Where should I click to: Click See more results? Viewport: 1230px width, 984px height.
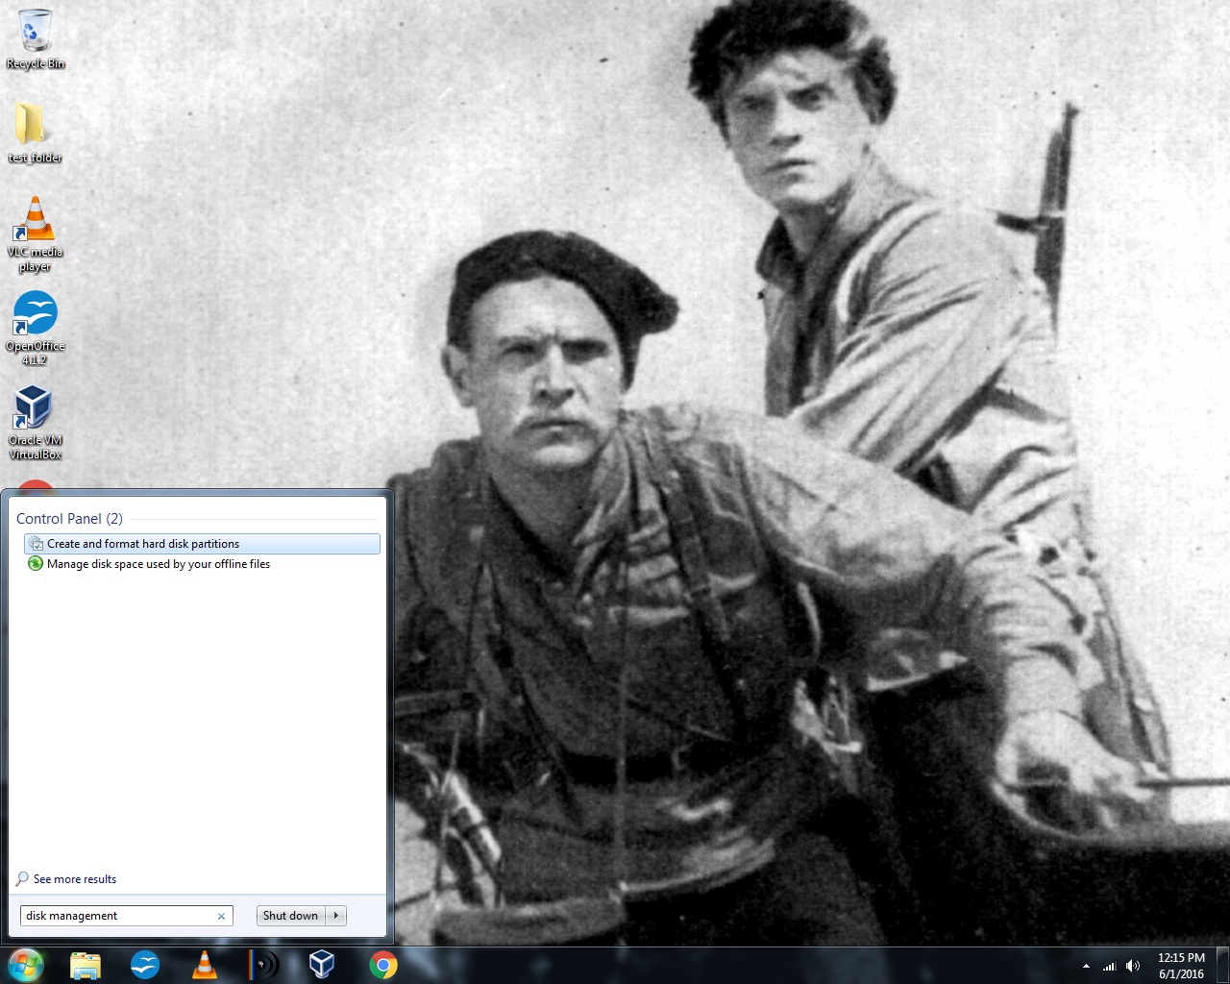pos(75,879)
